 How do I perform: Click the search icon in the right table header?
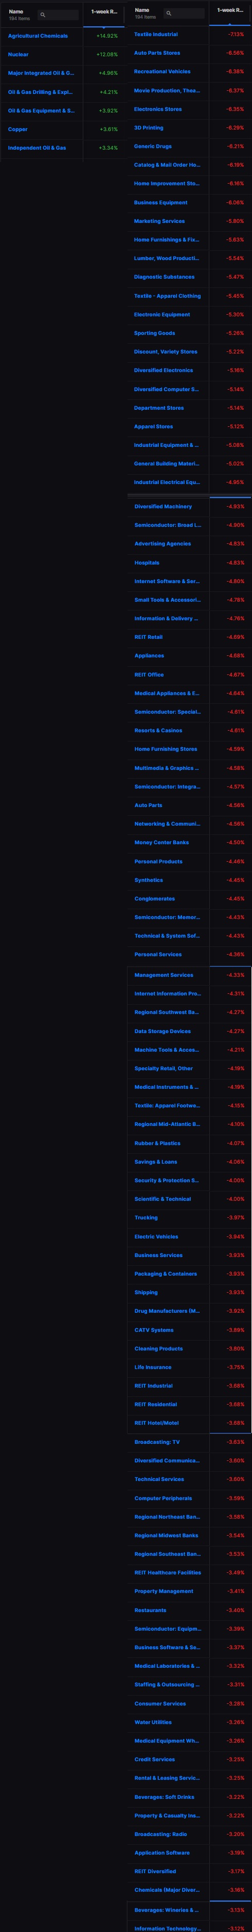168,13
